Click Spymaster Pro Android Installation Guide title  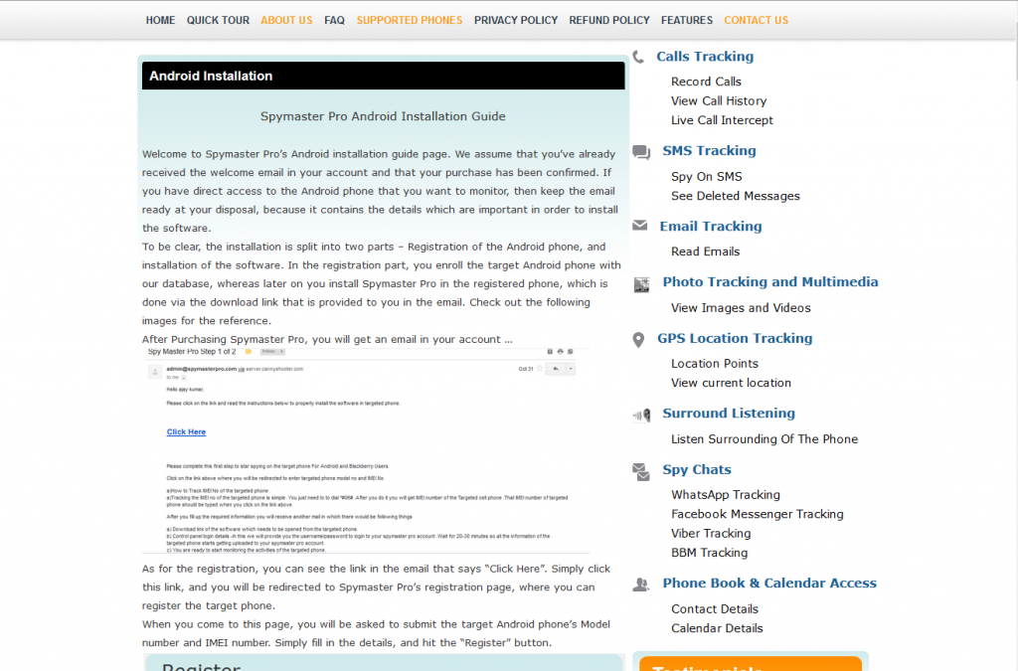[383, 117]
